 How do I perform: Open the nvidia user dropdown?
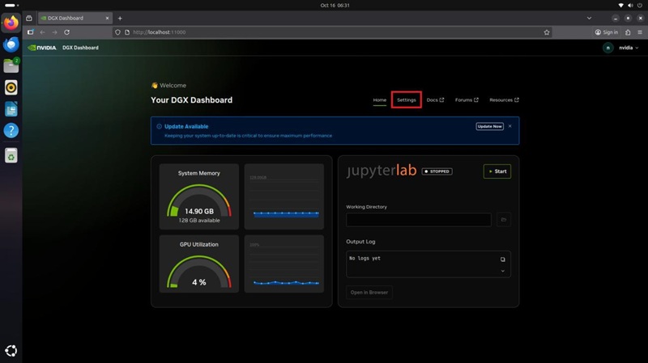tap(629, 48)
